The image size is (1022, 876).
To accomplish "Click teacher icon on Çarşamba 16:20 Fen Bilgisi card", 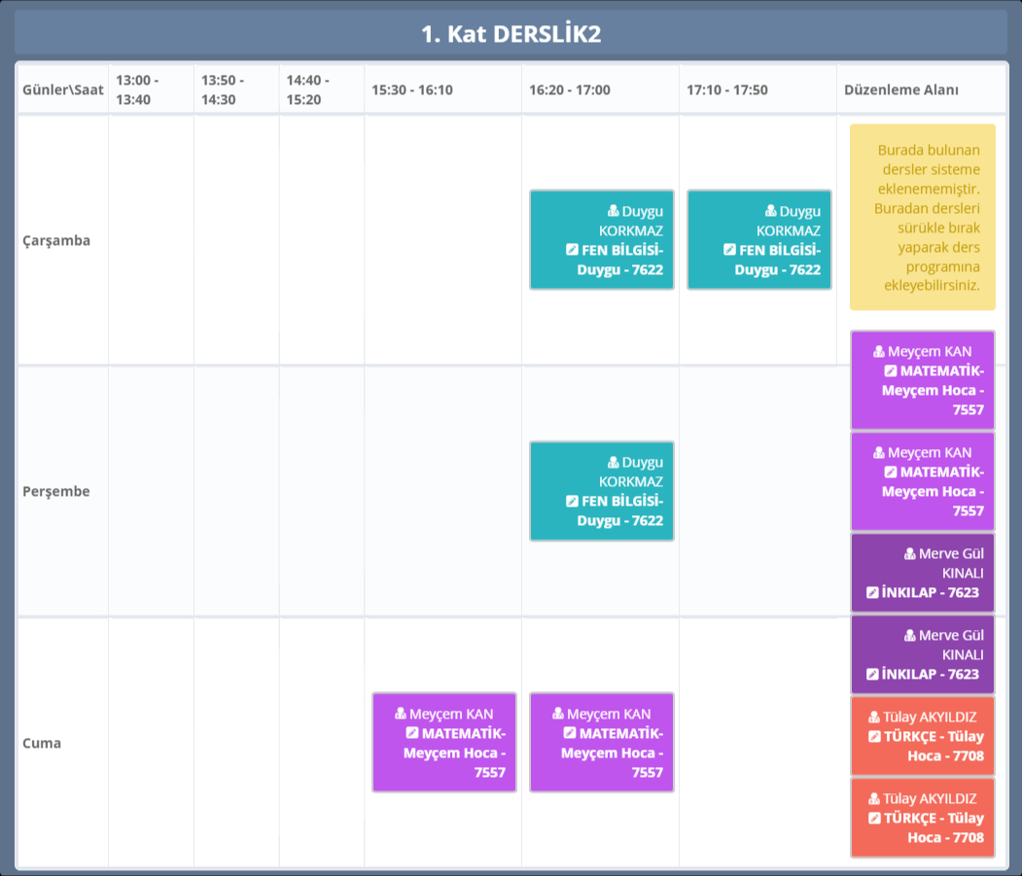I will 613,211.
